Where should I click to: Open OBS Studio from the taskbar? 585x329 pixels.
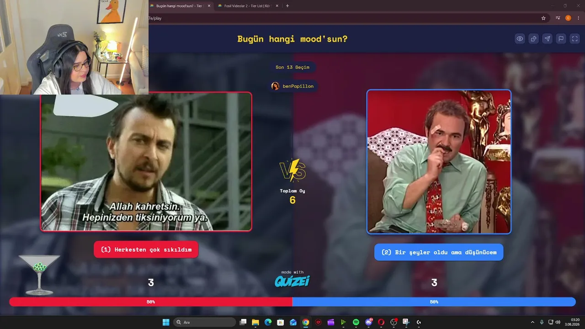tap(394, 322)
